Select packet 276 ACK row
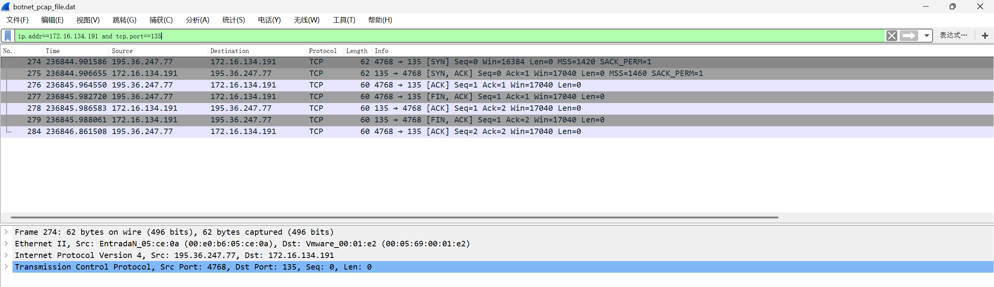Viewport: 994px width, 287px height. pos(497,85)
